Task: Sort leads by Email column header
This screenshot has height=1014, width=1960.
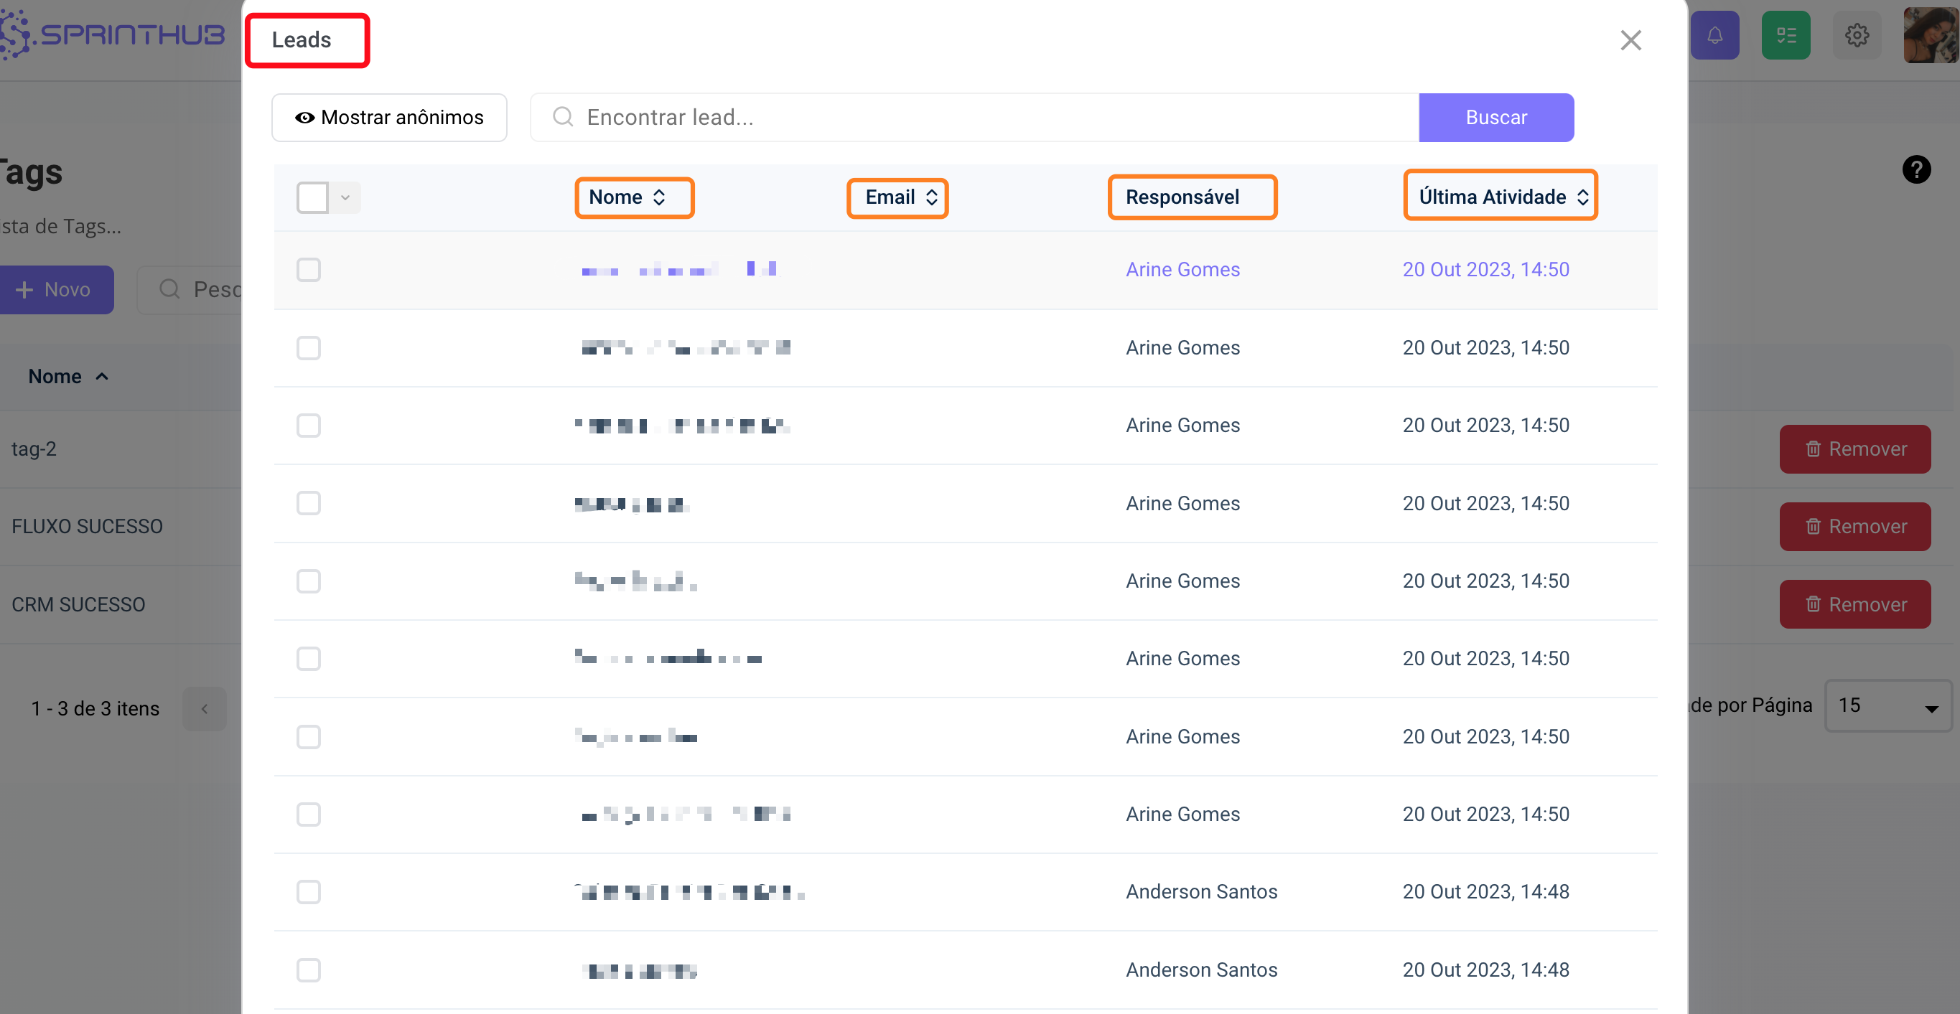Action: click(897, 198)
